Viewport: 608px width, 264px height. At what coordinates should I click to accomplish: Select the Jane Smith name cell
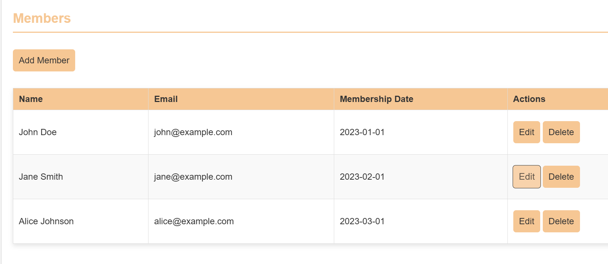(x=41, y=177)
